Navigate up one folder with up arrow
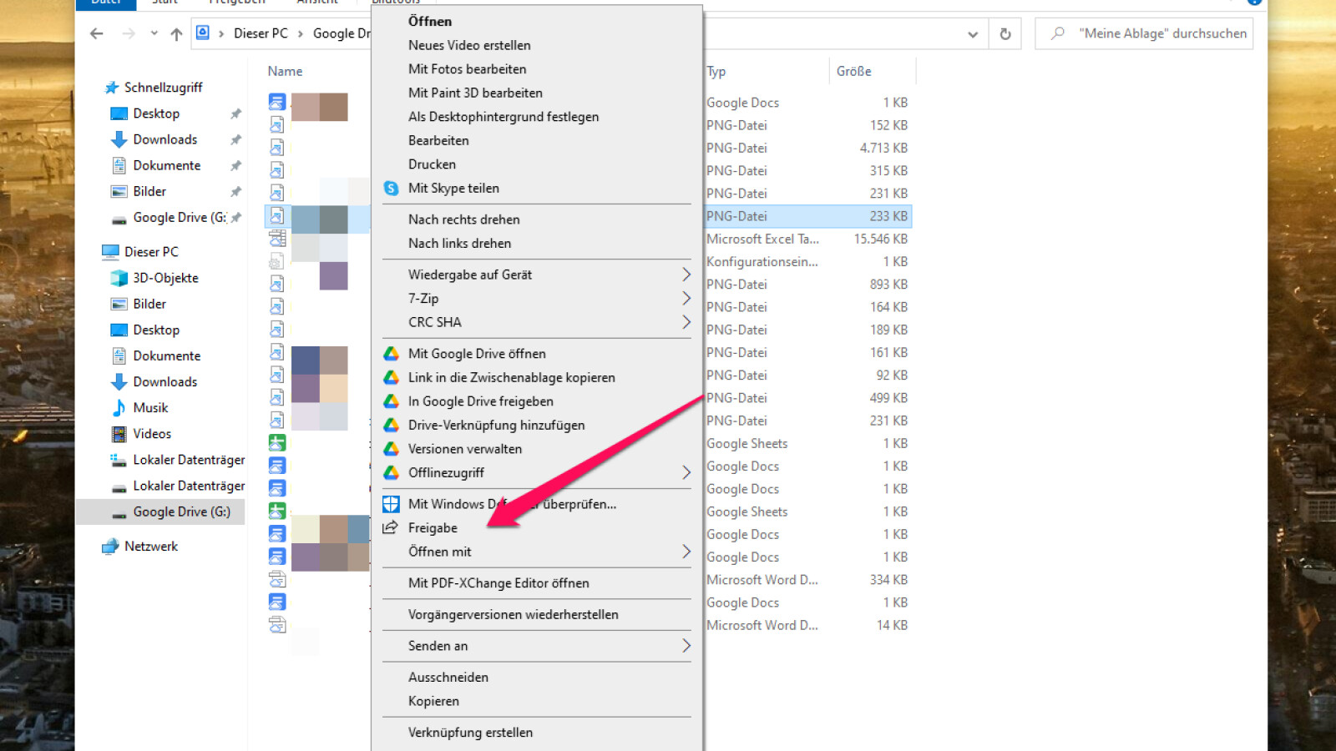The height and width of the screenshot is (751, 1336). click(x=176, y=34)
